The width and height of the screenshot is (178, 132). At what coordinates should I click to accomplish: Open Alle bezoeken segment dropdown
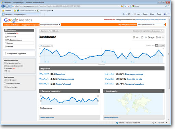(156, 31)
